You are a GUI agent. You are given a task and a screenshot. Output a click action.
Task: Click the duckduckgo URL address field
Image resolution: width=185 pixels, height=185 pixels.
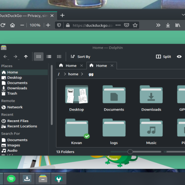[92, 25]
